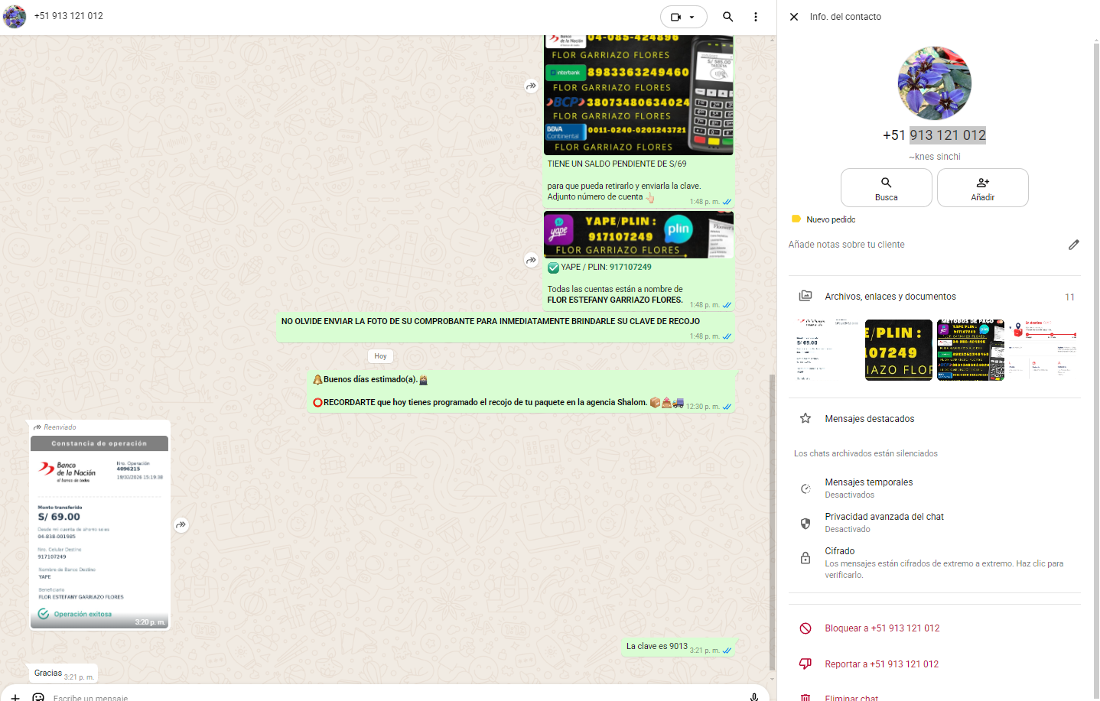Open the YAPE/PLIN media thumbnail
Screen dimensions: 1100x701
pos(898,350)
